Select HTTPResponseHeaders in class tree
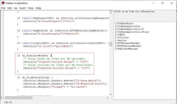This screenshot has height=104, width=177. 129,46
